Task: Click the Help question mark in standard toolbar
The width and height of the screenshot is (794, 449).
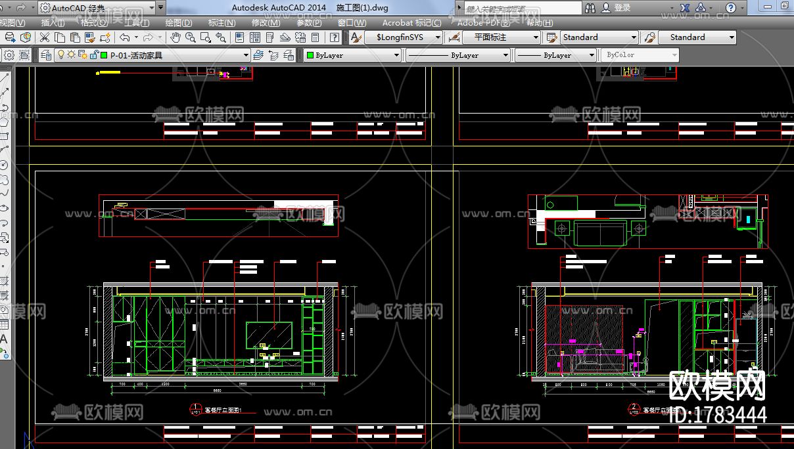Action: point(335,37)
